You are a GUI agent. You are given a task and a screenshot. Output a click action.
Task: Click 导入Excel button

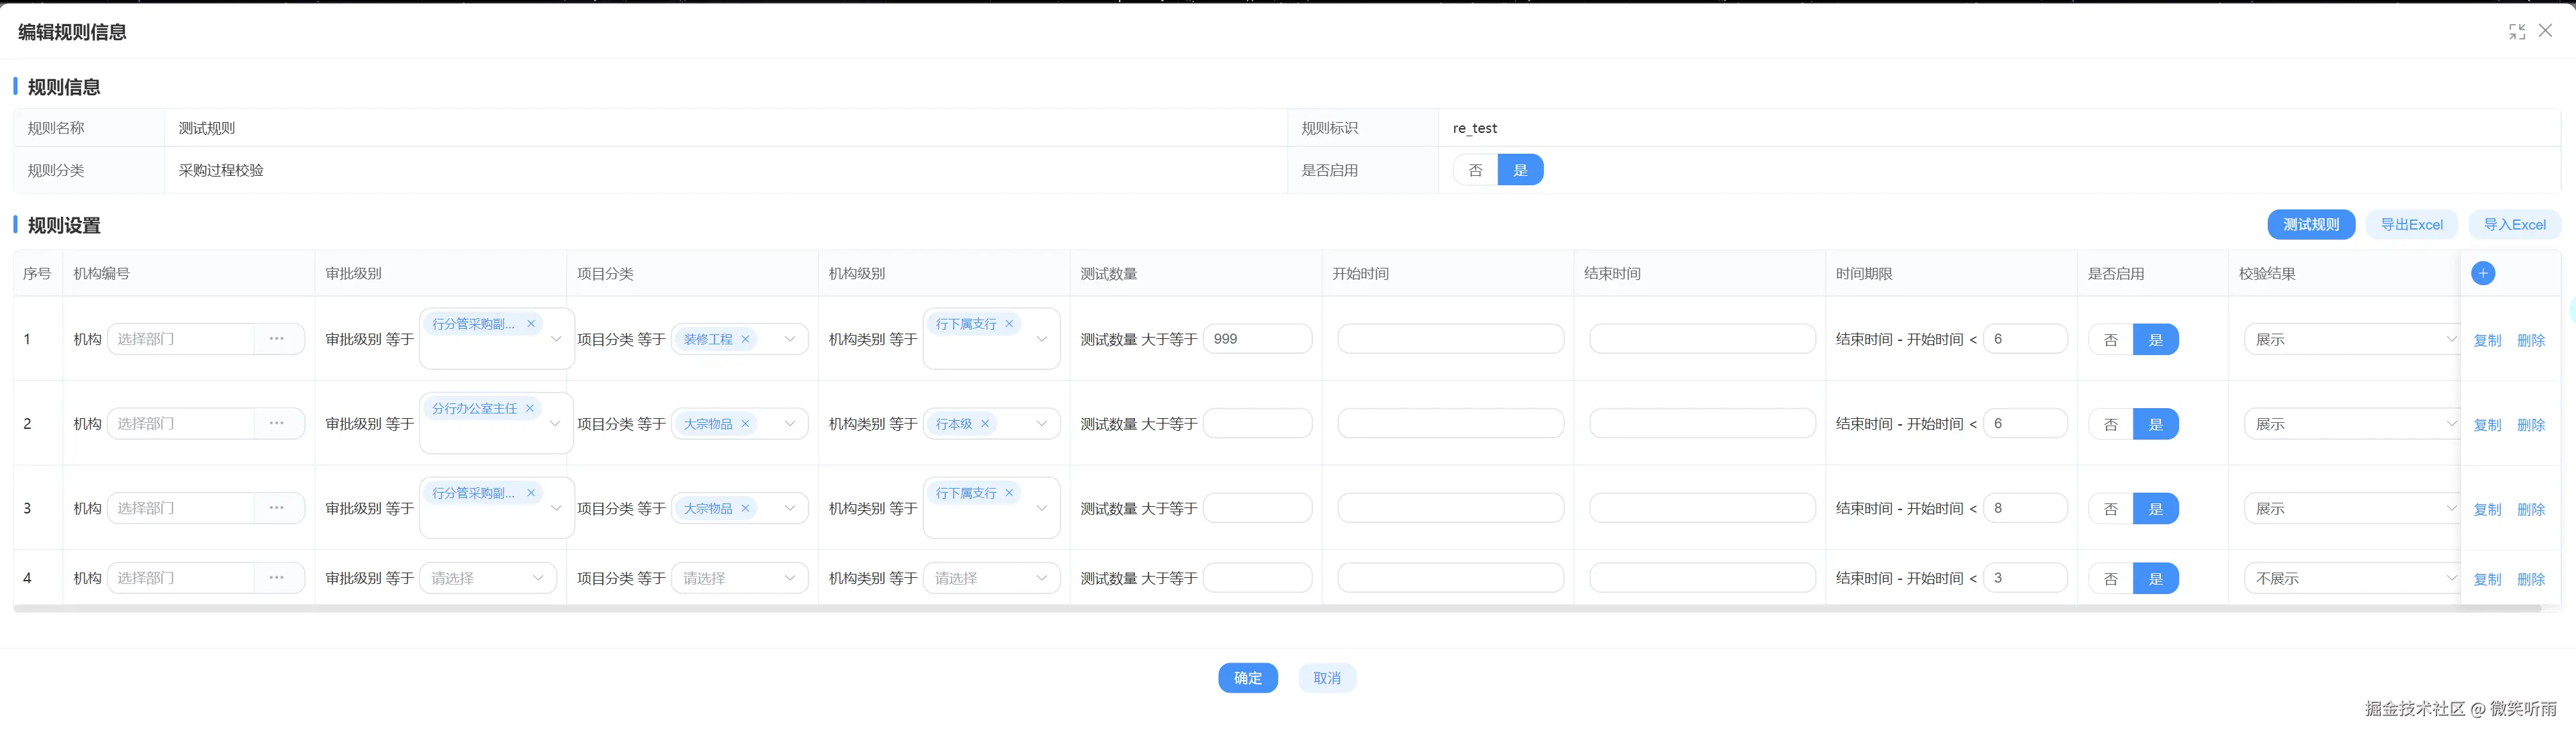point(2514,225)
